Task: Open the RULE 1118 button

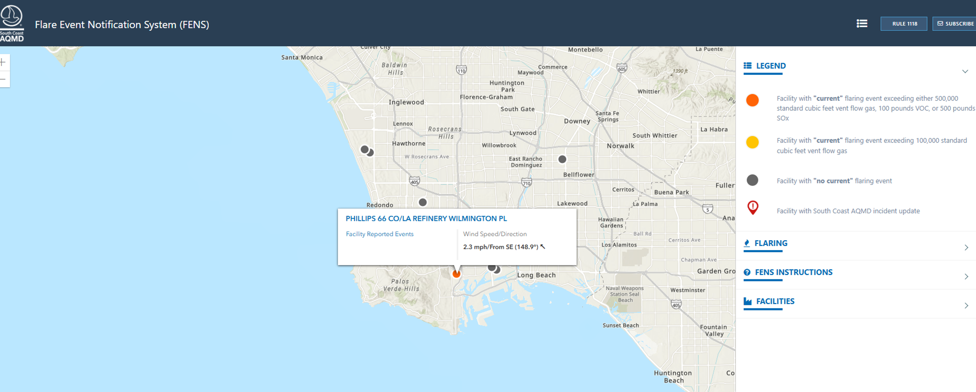Action: pyautogui.click(x=904, y=23)
